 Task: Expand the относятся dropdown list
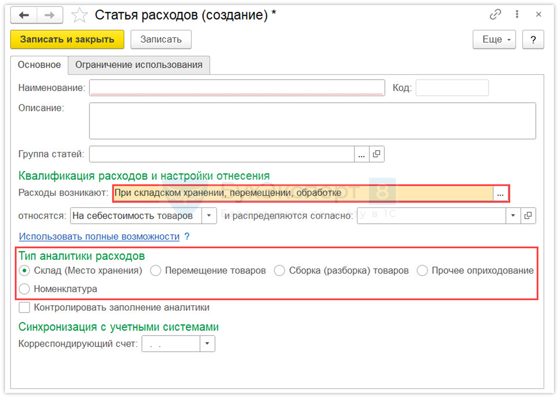pyautogui.click(x=209, y=216)
